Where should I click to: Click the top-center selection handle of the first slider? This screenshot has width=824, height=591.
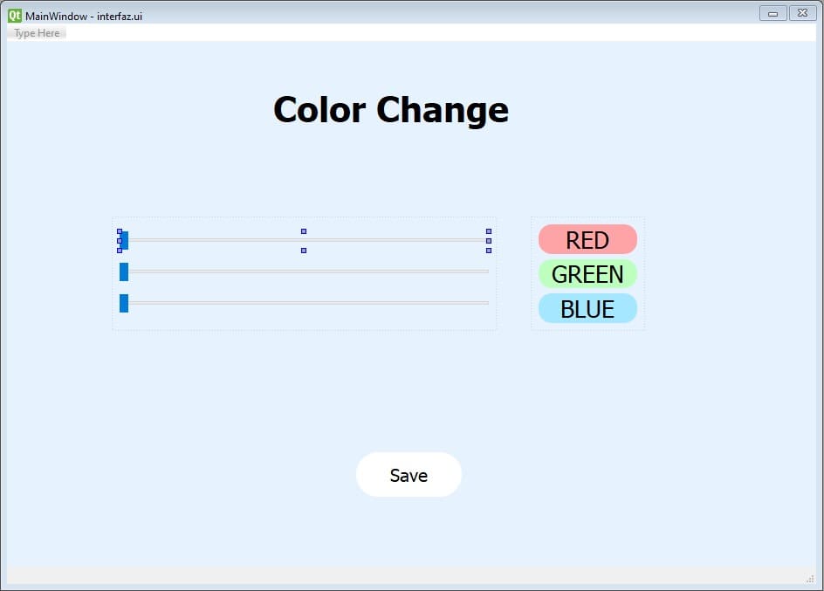[x=304, y=231]
